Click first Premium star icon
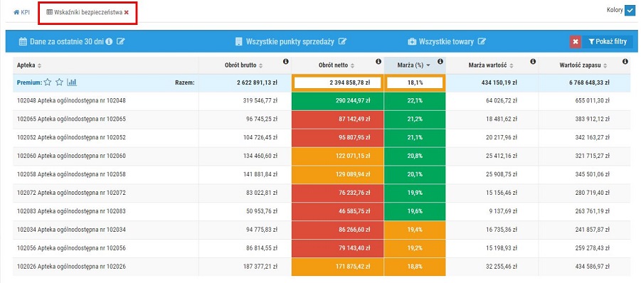Image resolution: width=641 pixels, height=283 pixels. 48,82
